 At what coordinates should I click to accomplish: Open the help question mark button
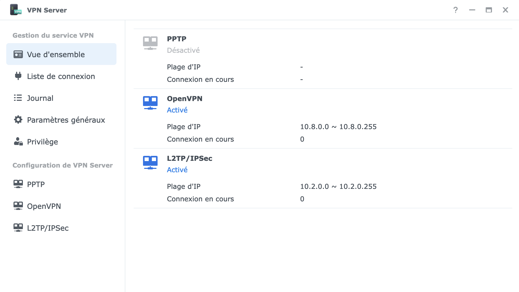point(455,10)
